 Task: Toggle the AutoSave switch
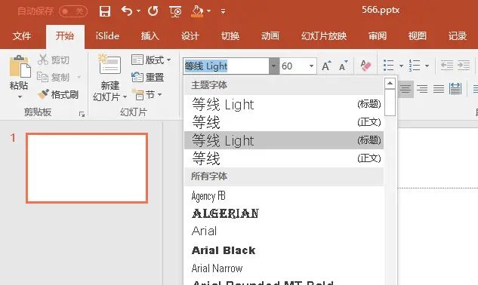[x=73, y=11]
